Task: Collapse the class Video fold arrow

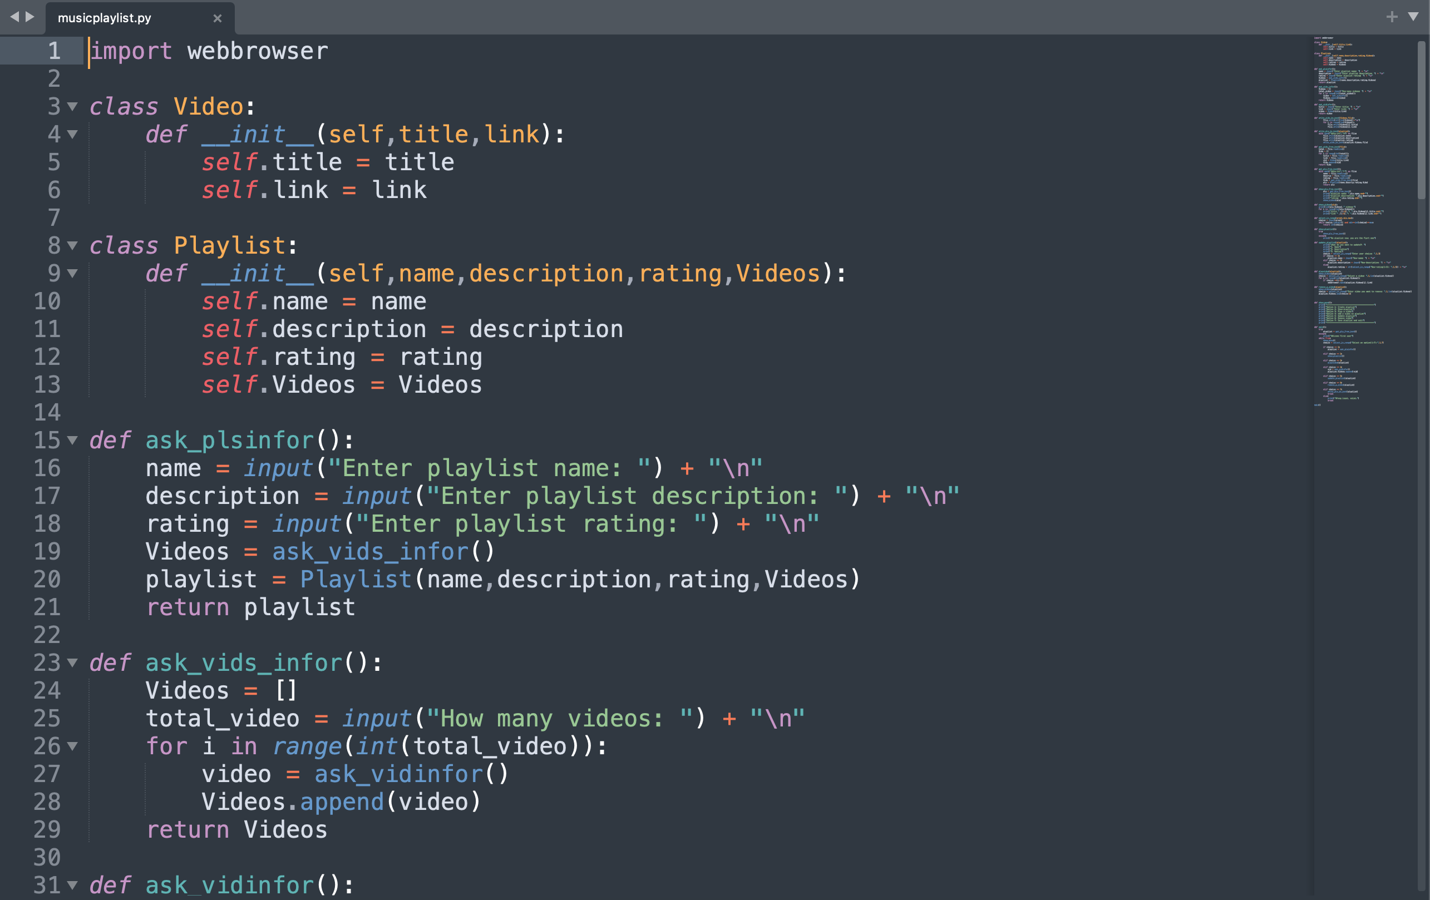Action: point(72,107)
